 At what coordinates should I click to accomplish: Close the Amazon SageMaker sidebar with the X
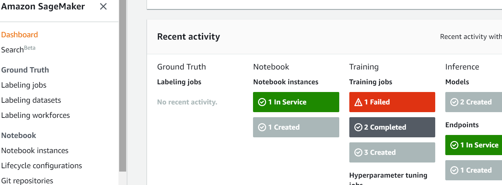103,6
